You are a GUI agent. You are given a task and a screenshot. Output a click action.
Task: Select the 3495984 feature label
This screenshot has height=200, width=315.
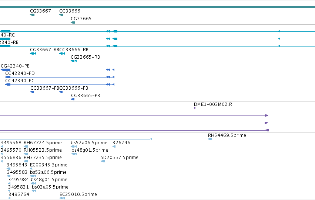(x=18, y=180)
